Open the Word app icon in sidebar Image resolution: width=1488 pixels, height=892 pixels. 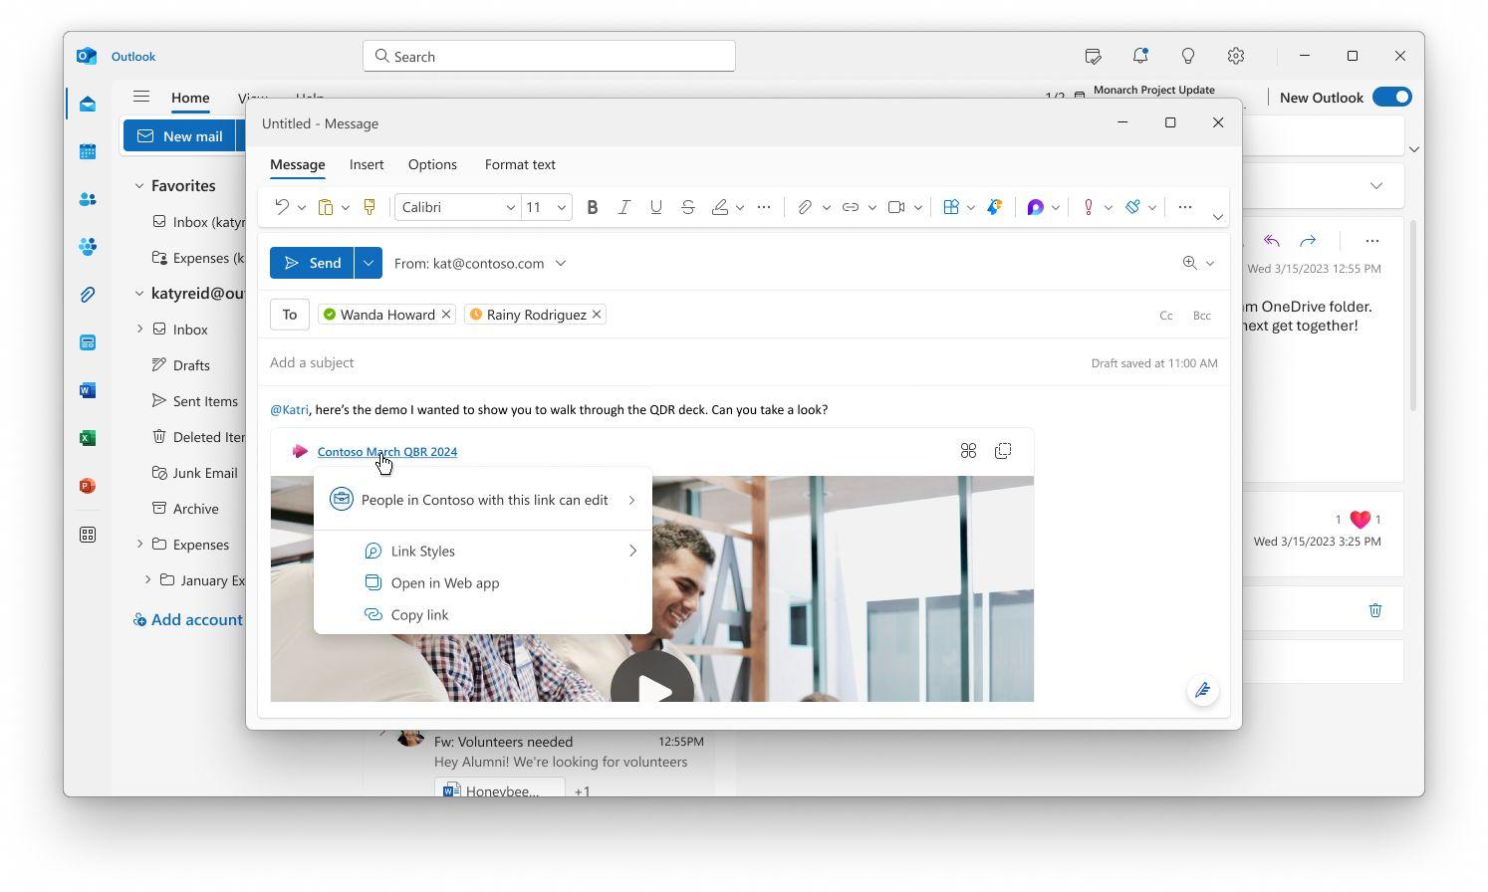point(88,390)
